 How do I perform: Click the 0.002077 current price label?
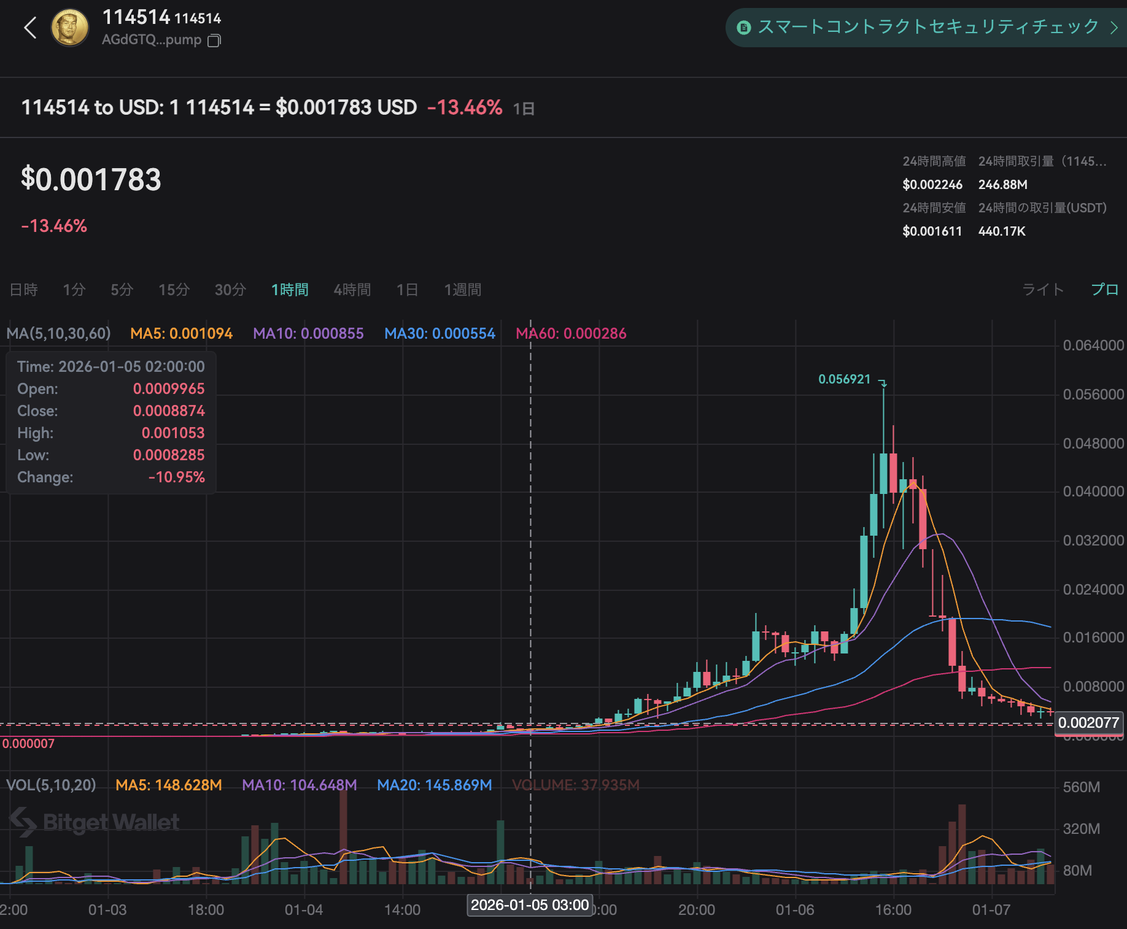click(x=1088, y=723)
